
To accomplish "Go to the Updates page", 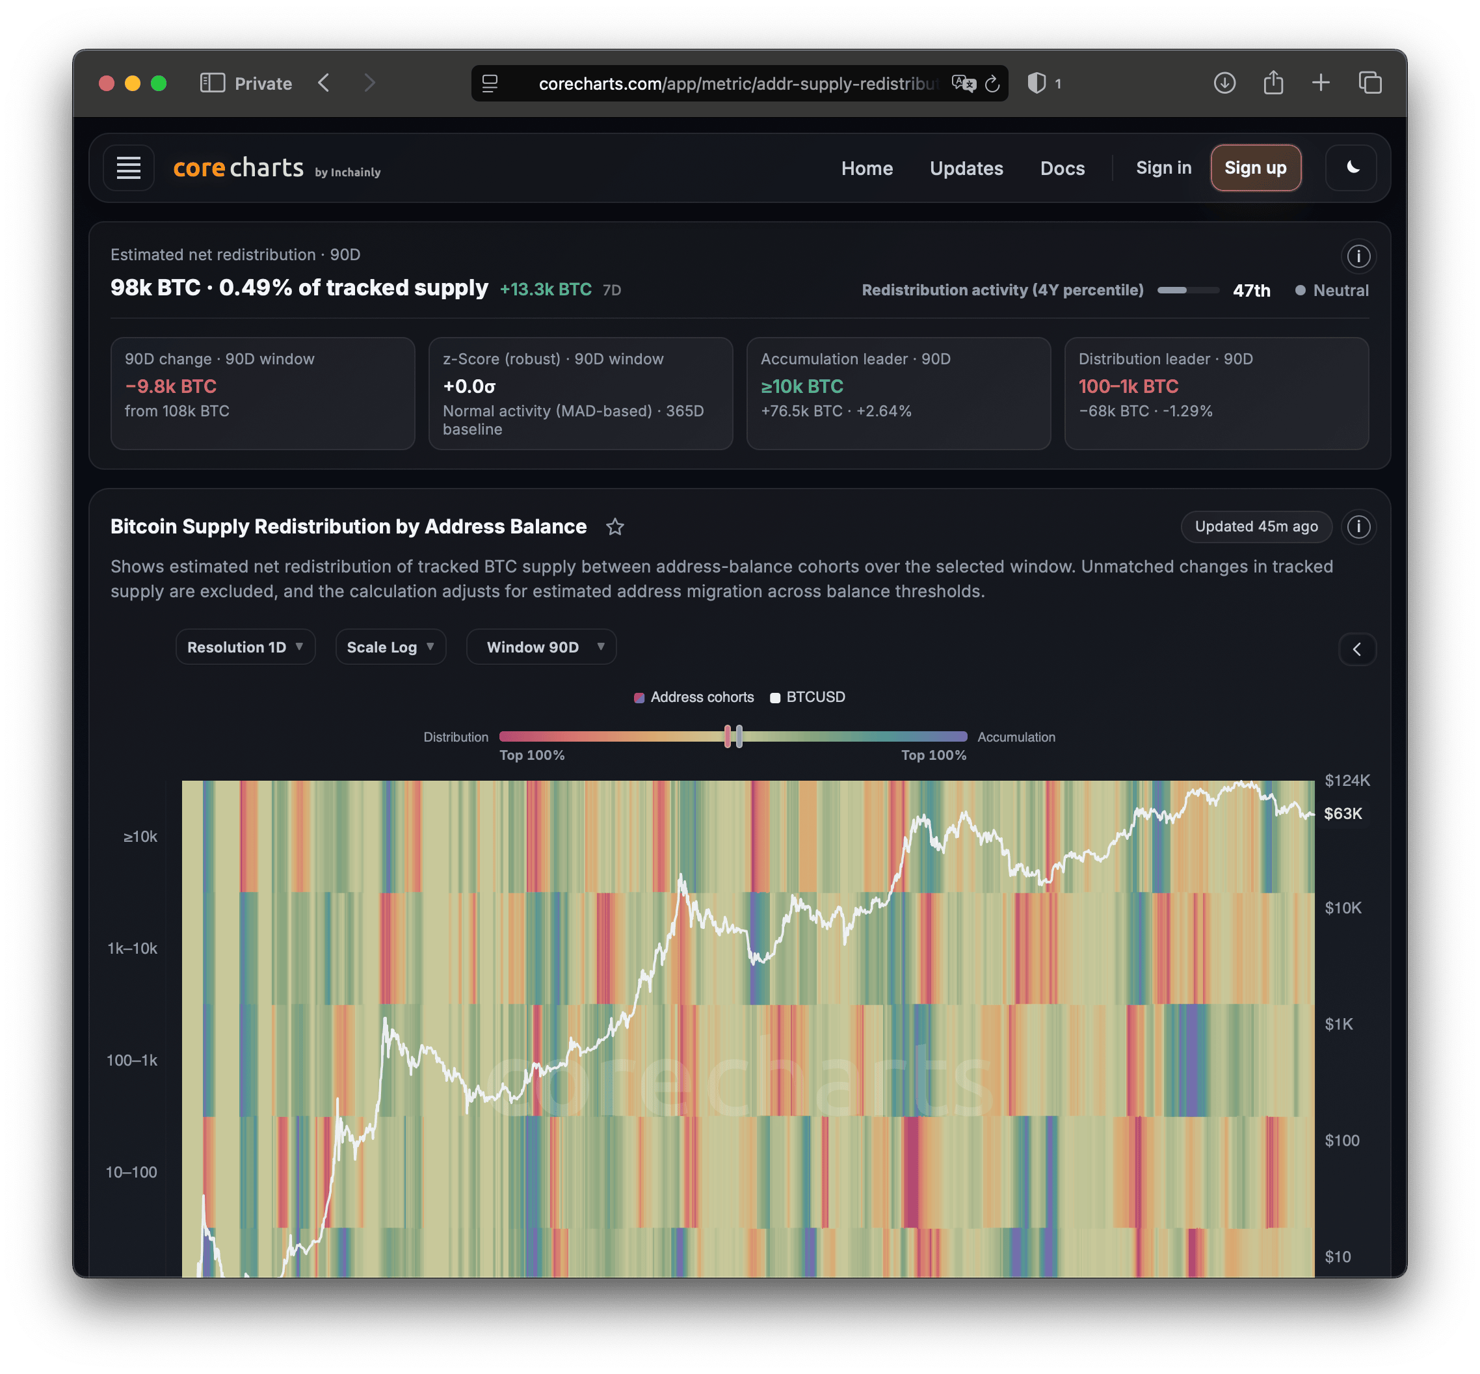I will 966,168.
